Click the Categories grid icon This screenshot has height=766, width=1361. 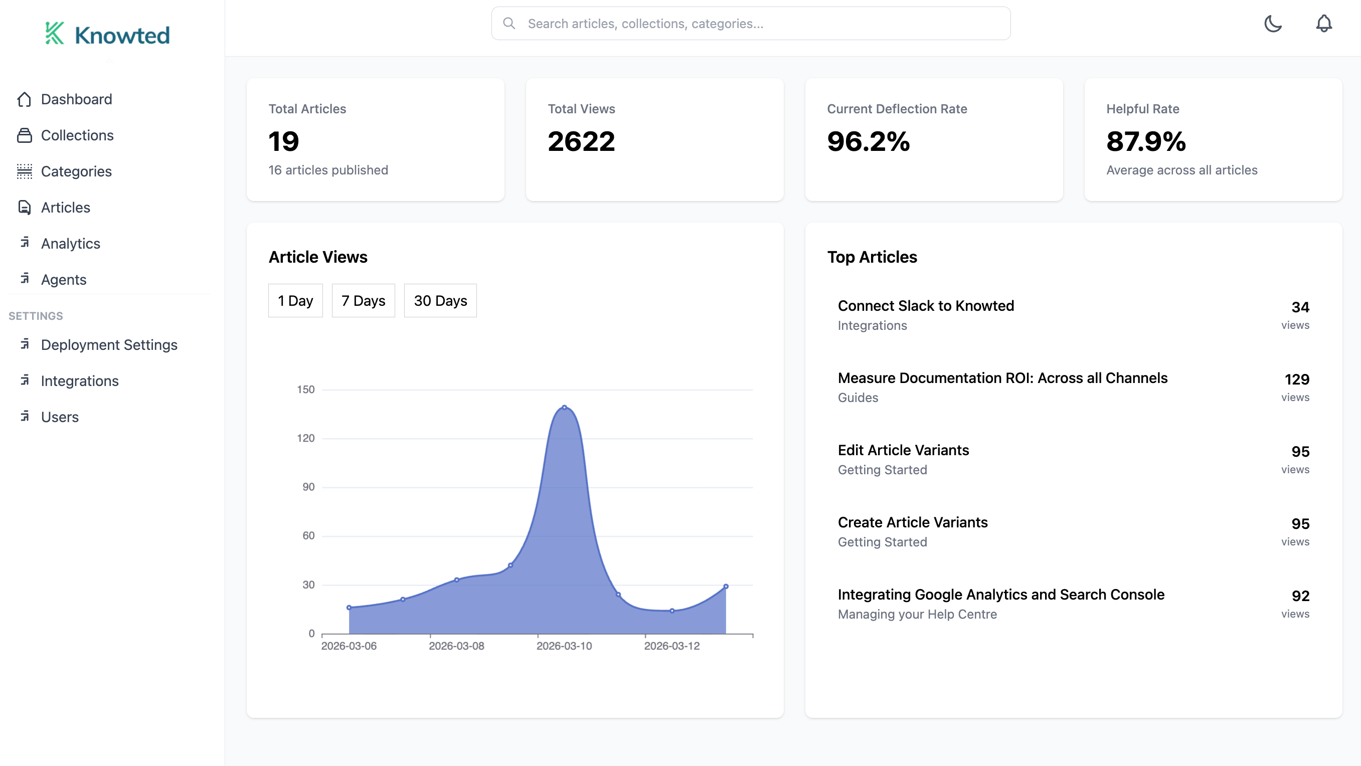(x=24, y=171)
